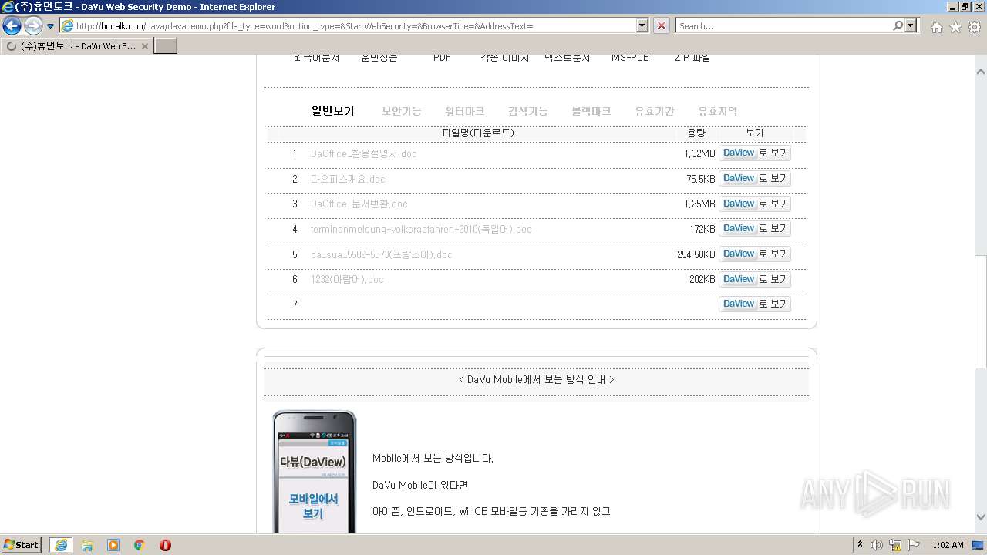This screenshot has width=987, height=555.
Task: Show hidden system tray icons
Action: tap(860, 545)
